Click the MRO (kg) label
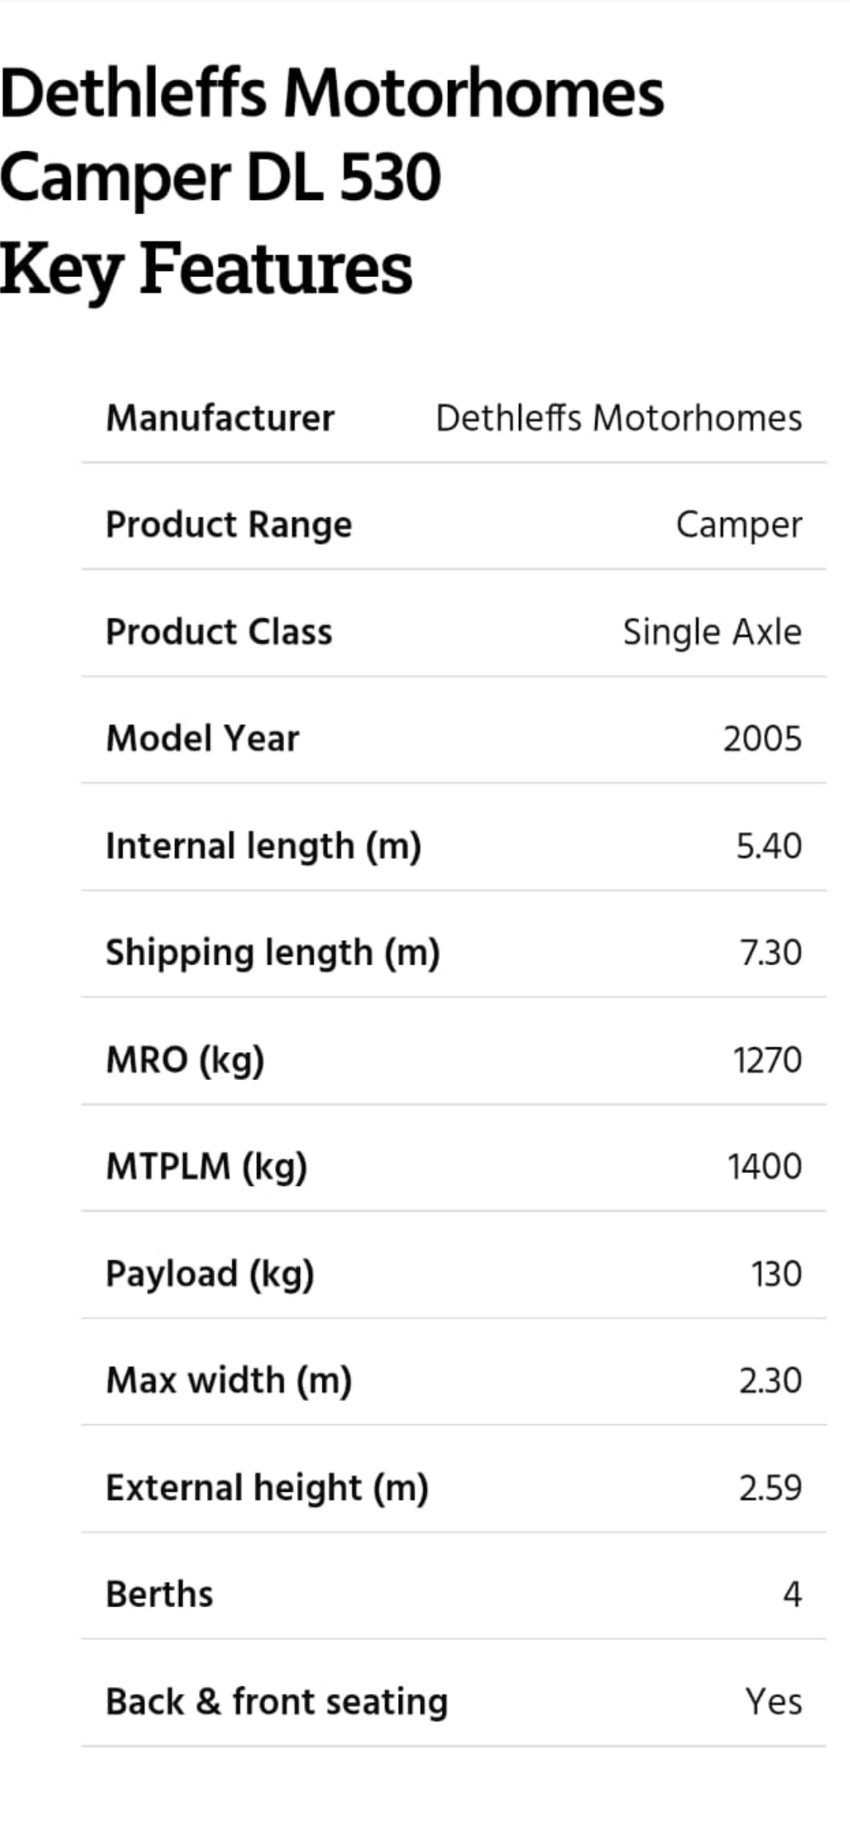850x1843 pixels. [x=185, y=1060]
